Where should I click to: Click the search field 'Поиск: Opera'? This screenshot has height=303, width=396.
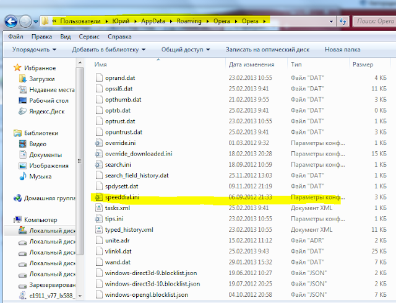375,21
